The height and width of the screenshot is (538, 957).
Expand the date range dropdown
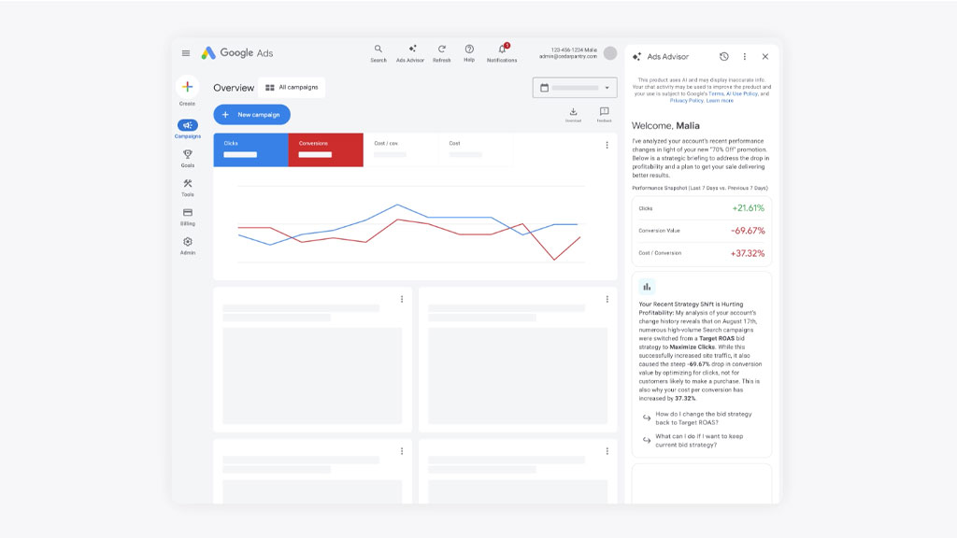click(574, 88)
